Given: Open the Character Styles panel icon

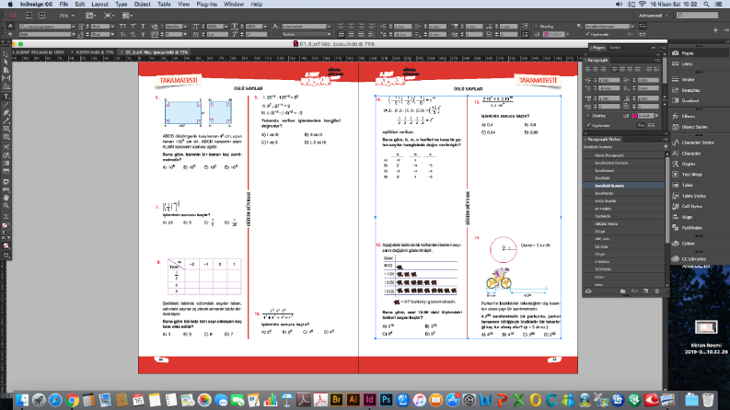Looking at the screenshot, I should [x=675, y=142].
